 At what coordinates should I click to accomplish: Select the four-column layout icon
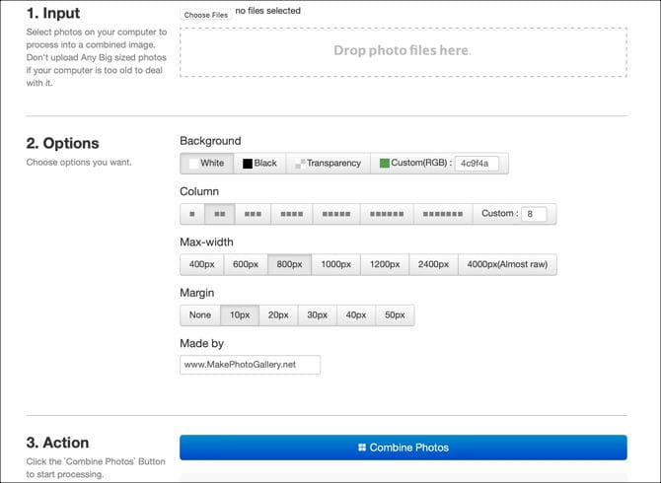(291, 214)
